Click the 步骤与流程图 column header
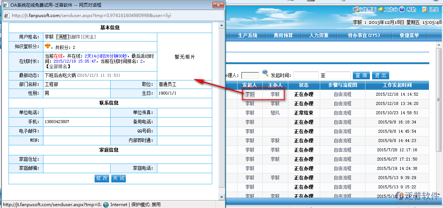This screenshot has height=208, width=443. [342, 85]
